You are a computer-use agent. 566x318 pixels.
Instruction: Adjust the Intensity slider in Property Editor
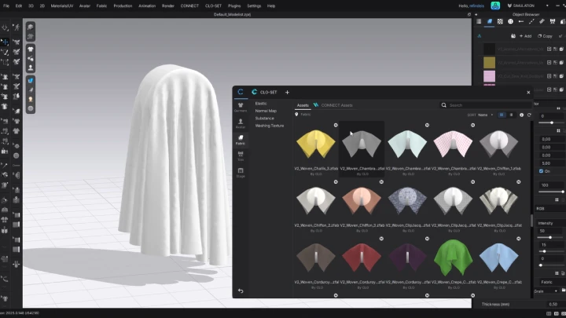click(549, 238)
